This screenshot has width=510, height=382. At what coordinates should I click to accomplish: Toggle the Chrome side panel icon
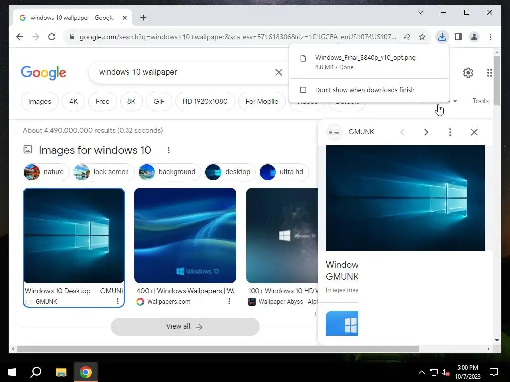pyautogui.click(x=458, y=37)
